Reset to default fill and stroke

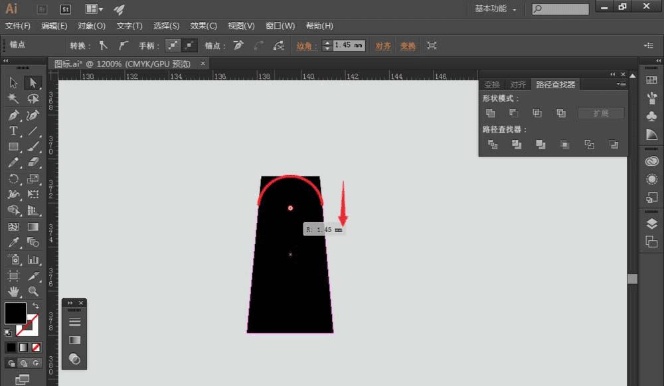tap(7, 333)
